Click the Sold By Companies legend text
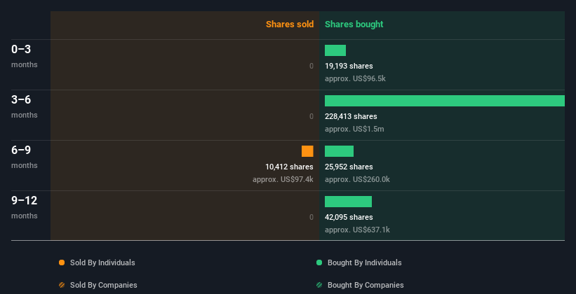 [x=104, y=285]
